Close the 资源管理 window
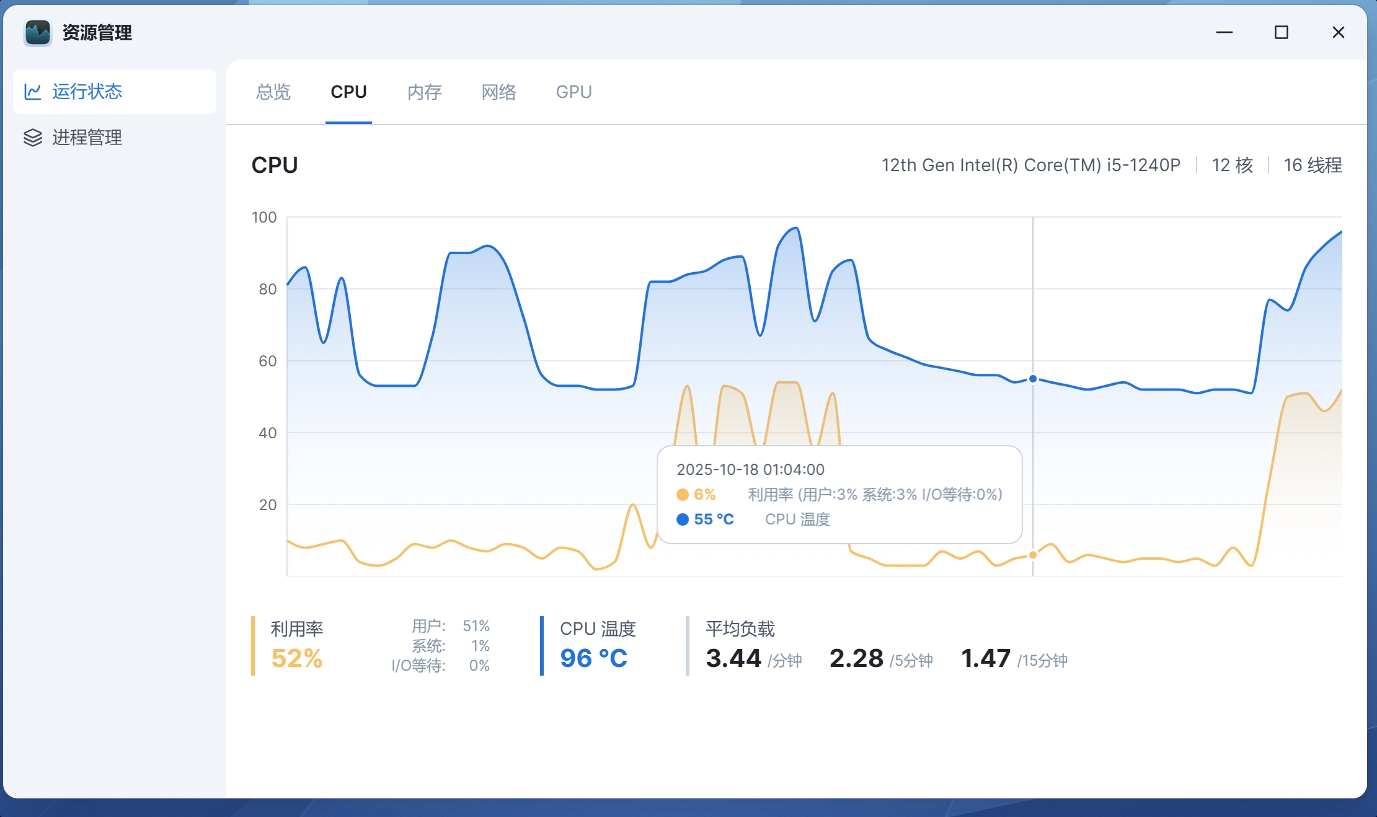The image size is (1377, 817). pyautogui.click(x=1338, y=32)
